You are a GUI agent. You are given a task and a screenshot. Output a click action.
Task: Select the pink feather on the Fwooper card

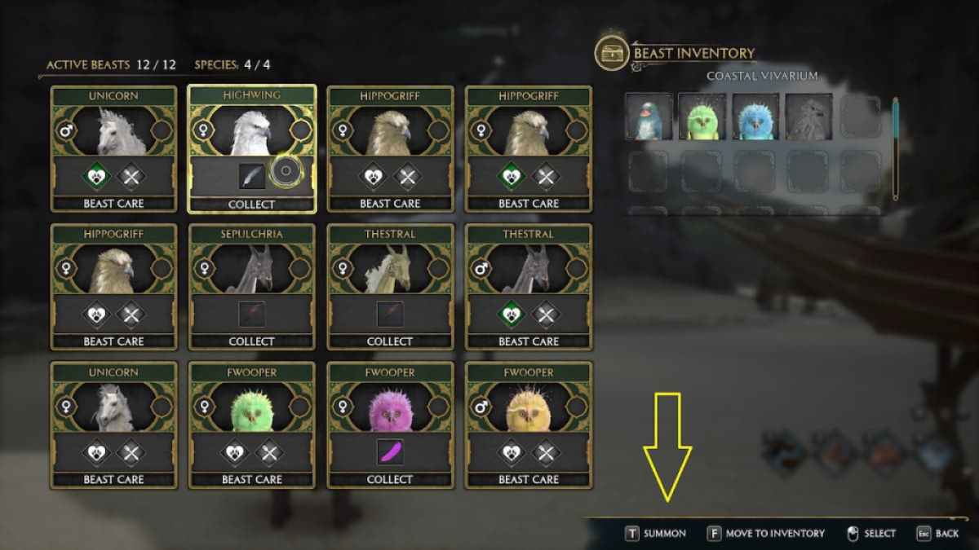coord(390,451)
